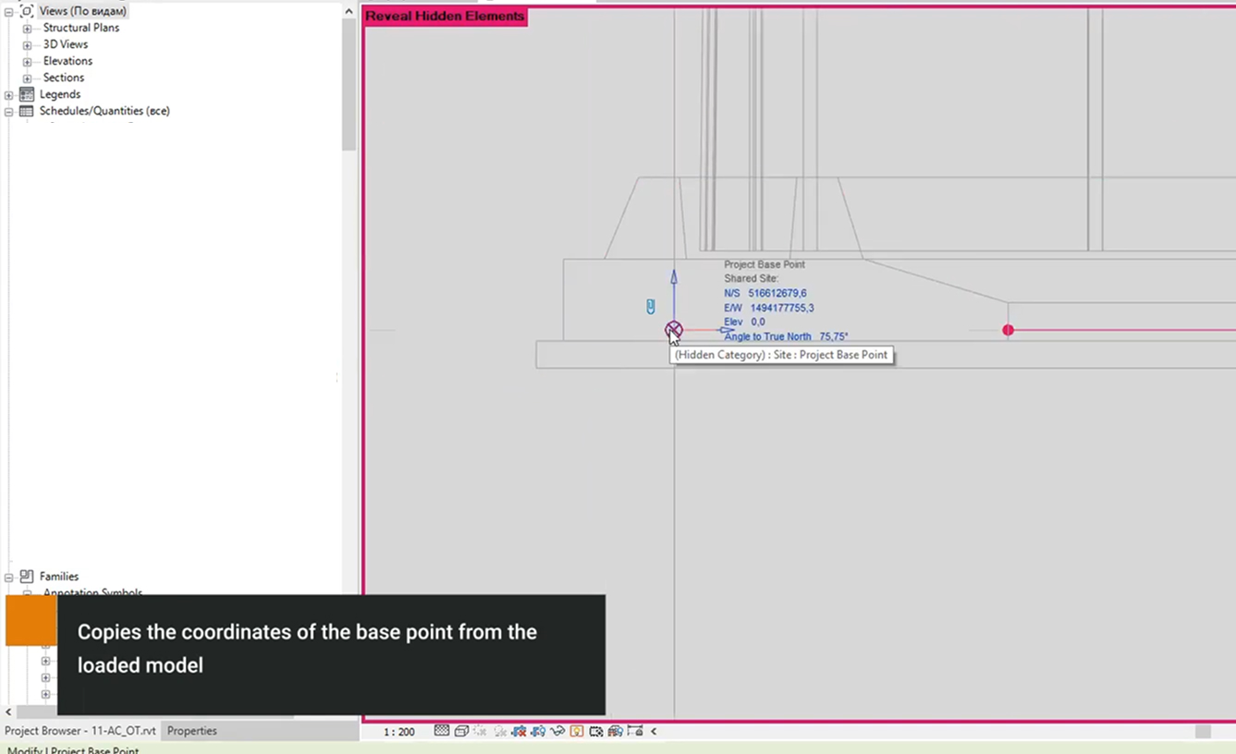Screen dimensions: 1236x754
Task: Open the 1 : 200 view scale selector
Action: (399, 732)
